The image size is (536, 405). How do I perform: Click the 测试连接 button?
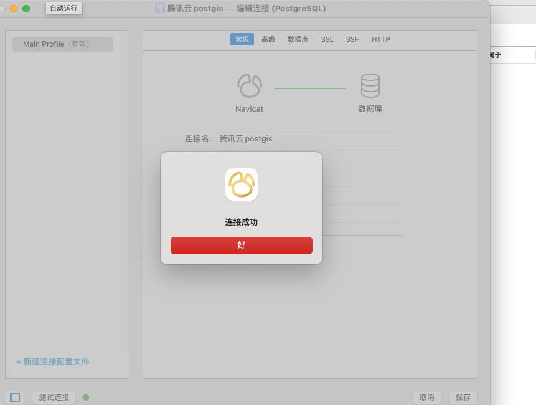pyautogui.click(x=54, y=398)
